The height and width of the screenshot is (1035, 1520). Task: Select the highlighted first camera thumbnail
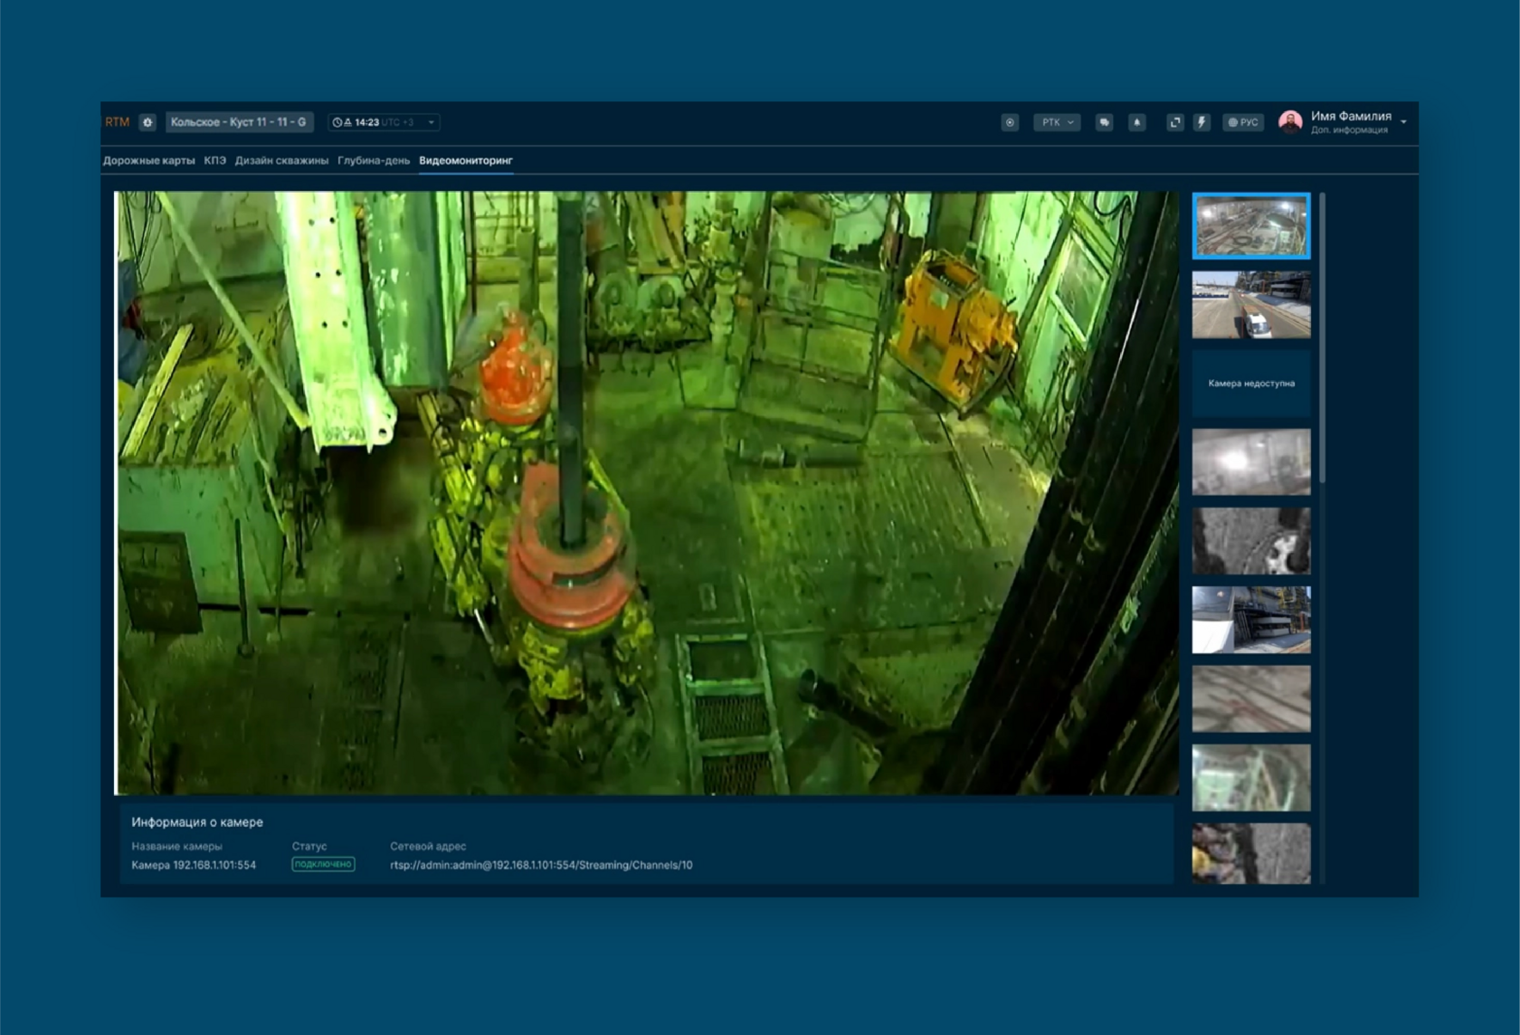[1251, 226]
